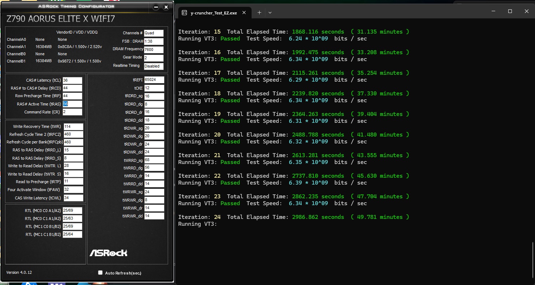The width and height of the screenshot is (535, 285).
Task: Click the terminal tab's console icon
Action: click(184, 13)
